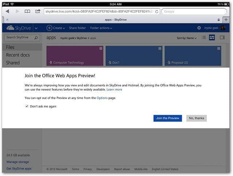Reload the page with refresh icon
This screenshot has width=233, height=176.
click(157, 12)
